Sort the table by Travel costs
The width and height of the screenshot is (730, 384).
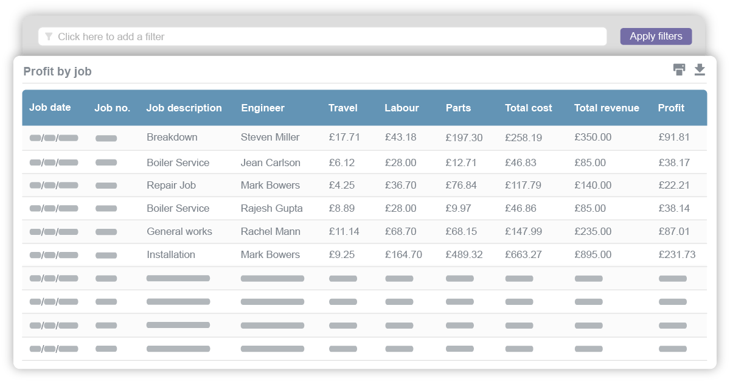click(341, 108)
